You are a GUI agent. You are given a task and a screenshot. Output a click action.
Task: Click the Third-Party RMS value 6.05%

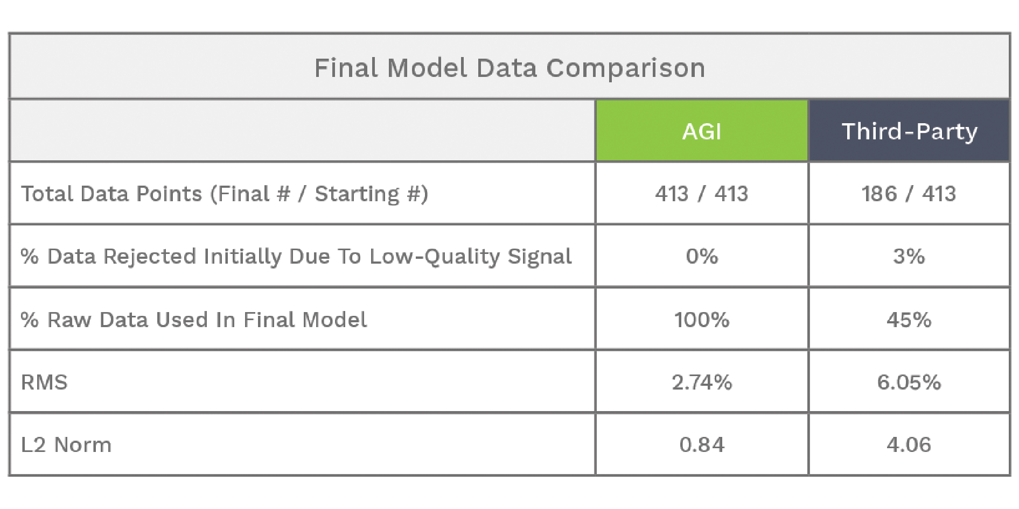click(909, 383)
